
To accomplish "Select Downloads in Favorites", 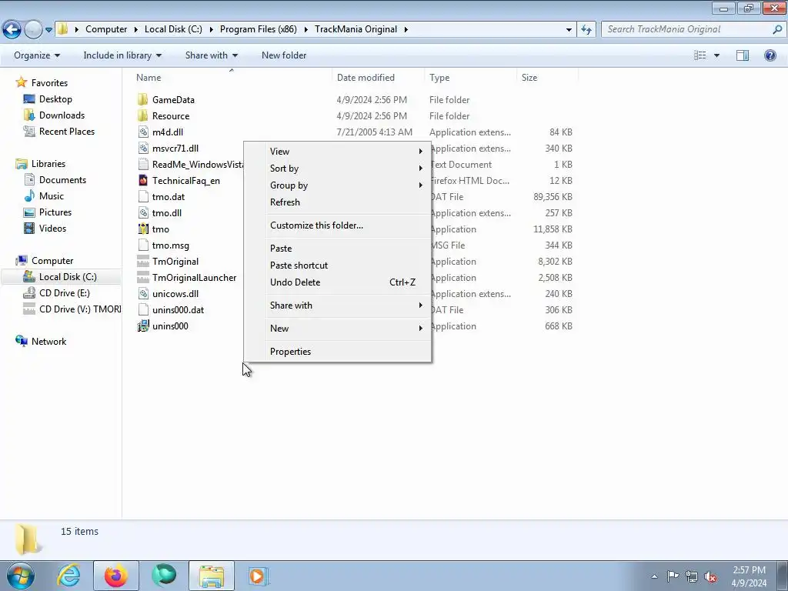I will click(62, 115).
